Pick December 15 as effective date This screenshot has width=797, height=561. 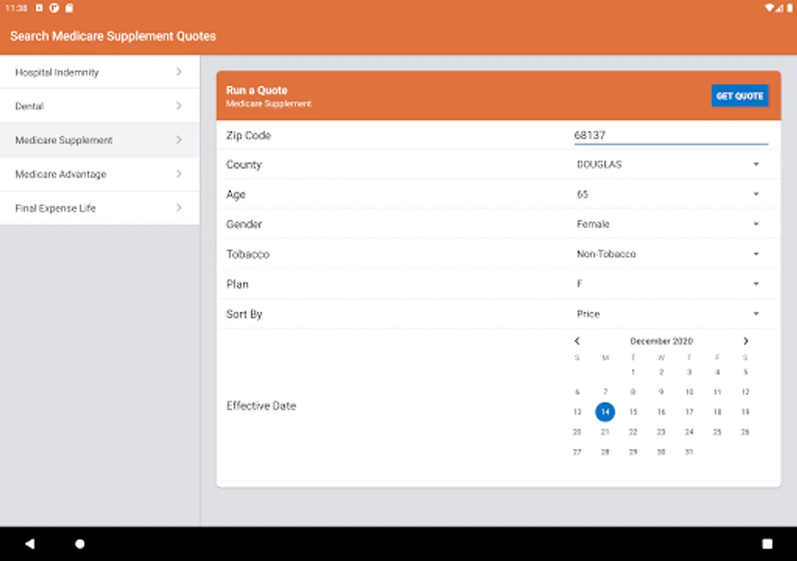click(x=633, y=412)
